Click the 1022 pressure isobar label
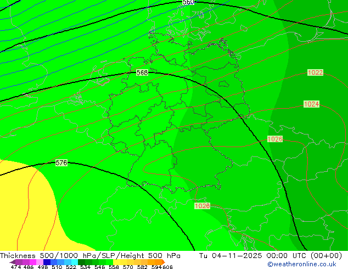 pyautogui.click(x=315, y=72)
